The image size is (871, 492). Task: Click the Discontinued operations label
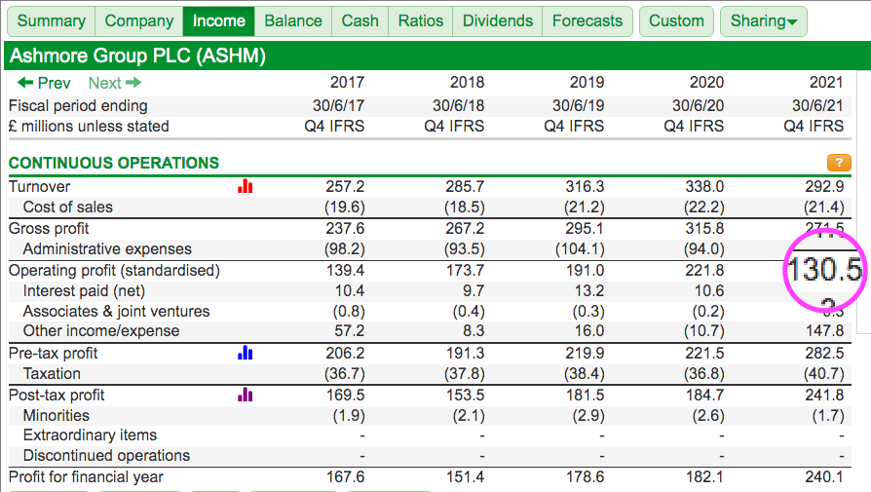[x=106, y=455]
